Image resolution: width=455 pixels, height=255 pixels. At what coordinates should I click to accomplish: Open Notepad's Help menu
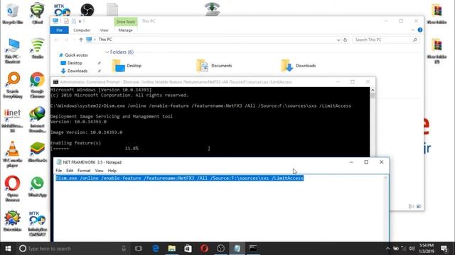[x=112, y=171]
